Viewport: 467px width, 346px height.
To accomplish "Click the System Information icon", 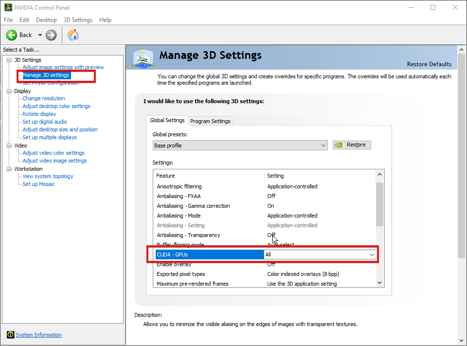I will pyautogui.click(x=10, y=335).
